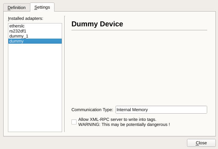The width and height of the screenshot is (218, 149).
Task: Click the 'Communication Type:' label
Action: [x=92, y=110]
